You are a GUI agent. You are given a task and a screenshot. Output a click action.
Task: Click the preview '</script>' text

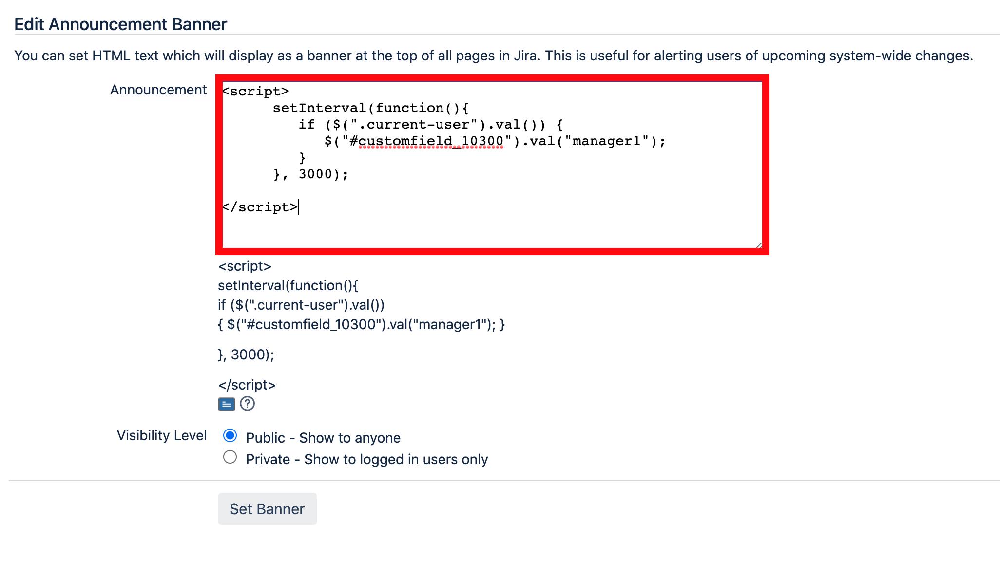click(x=247, y=385)
